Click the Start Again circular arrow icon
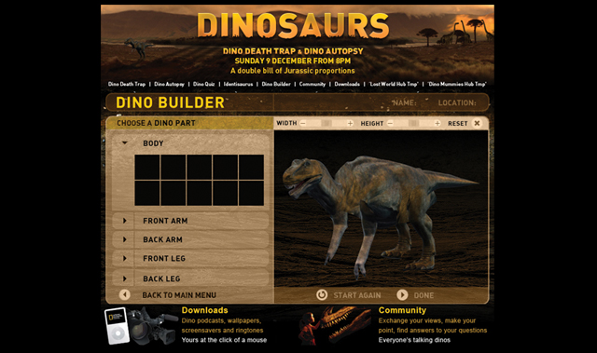The width and height of the screenshot is (597, 353). point(322,295)
